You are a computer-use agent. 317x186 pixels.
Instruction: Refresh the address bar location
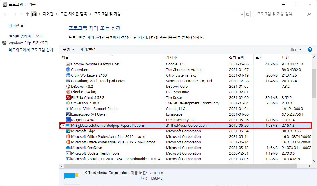(x=247, y=14)
